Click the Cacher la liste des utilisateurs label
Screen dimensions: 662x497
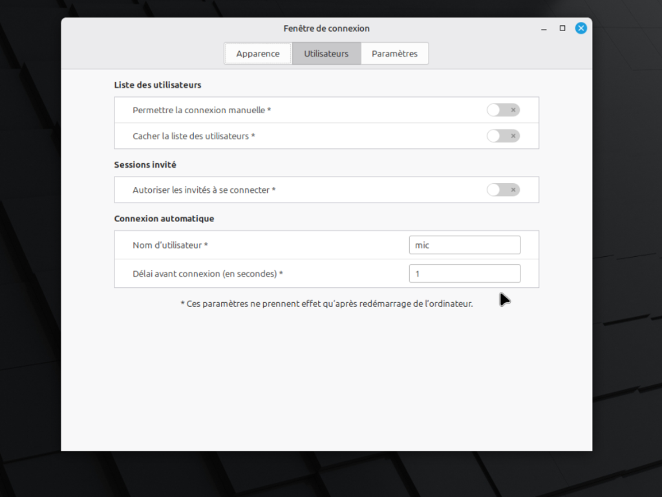[x=194, y=136]
